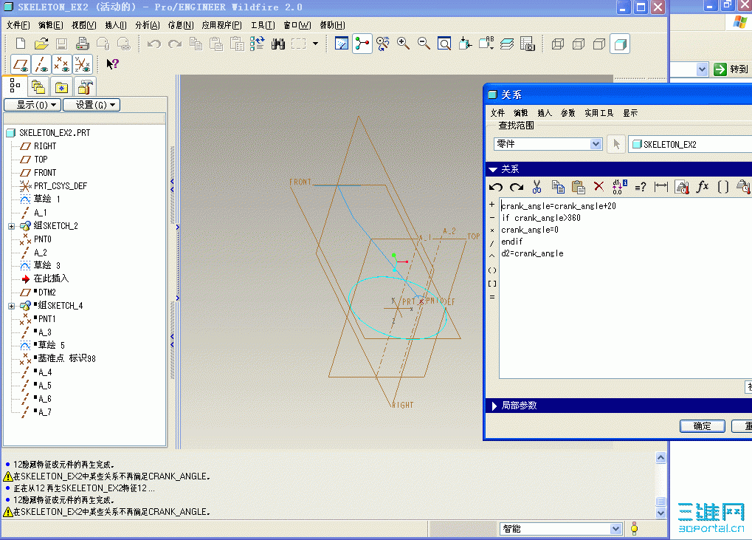This screenshot has width=752, height=540.
Task: Click delete red X in relations toolbar
Action: pos(599,187)
